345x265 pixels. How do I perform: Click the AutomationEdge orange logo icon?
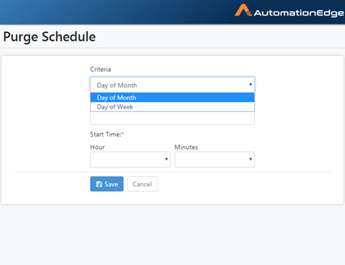(243, 10)
